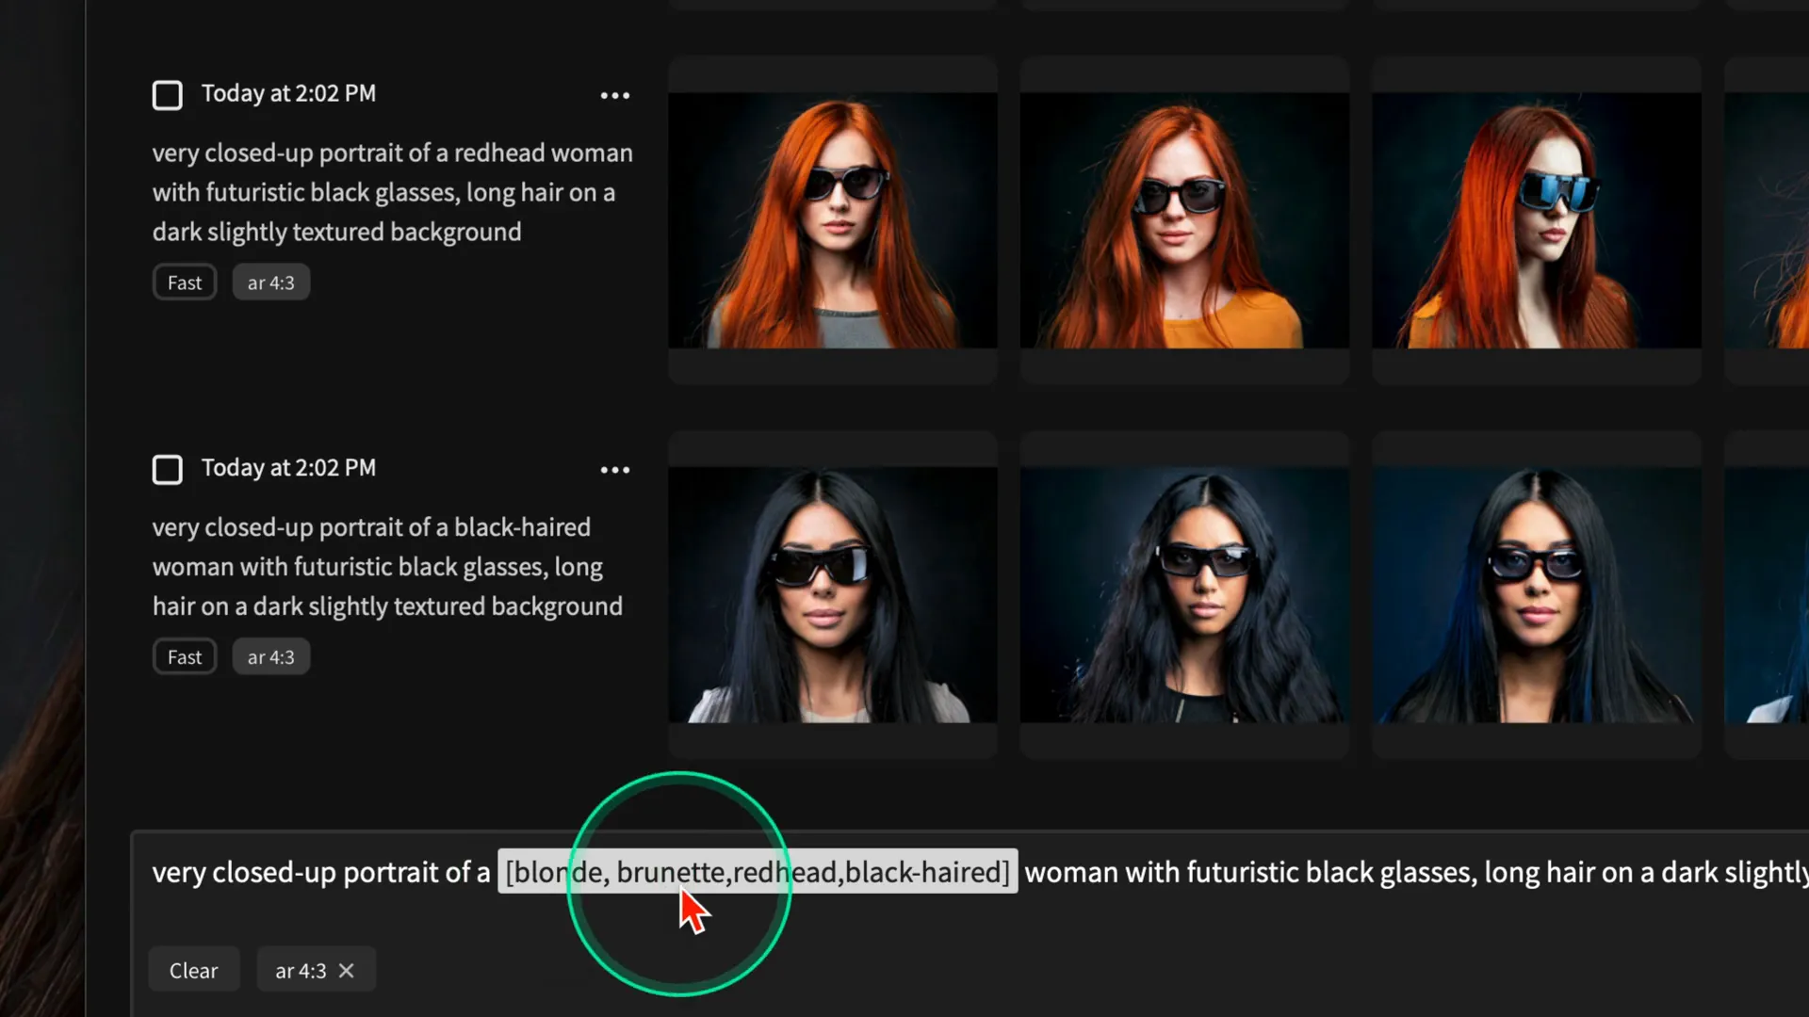The width and height of the screenshot is (1809, 1017).
Task: Click the Clear button
Action: [x=193, y=970]
